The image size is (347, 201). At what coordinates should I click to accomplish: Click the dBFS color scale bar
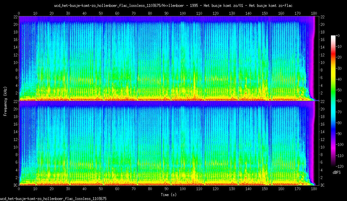click(333, 101)
